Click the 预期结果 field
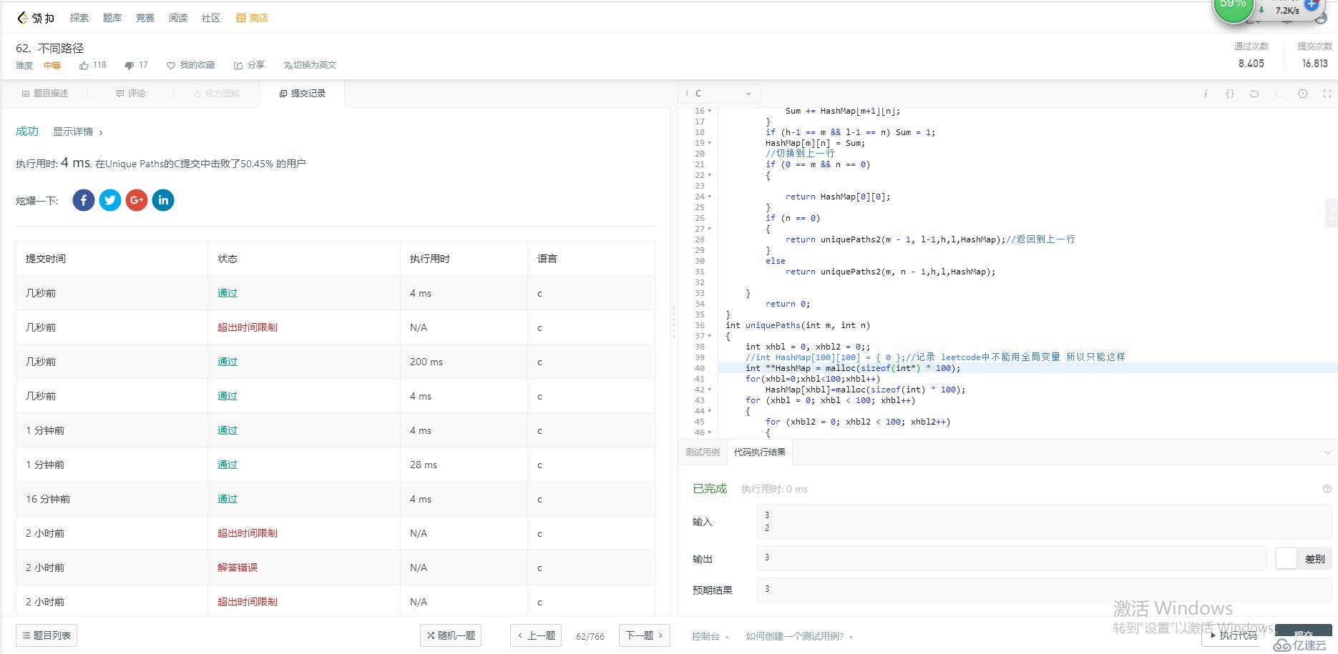The width and height of the screenshot is (1338, 654). point(1044,589)
